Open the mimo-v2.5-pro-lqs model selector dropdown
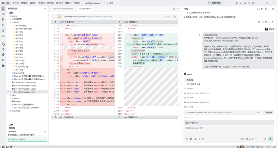The height and width of the screenshot is (148, 277). pyautogui.click(x=248, y=139)
